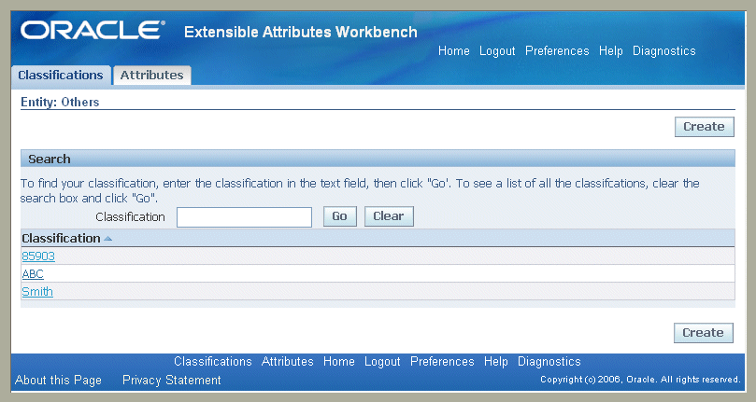Sort by the Classification column header
Screen dimensions: 756x402
pos(62,239)
